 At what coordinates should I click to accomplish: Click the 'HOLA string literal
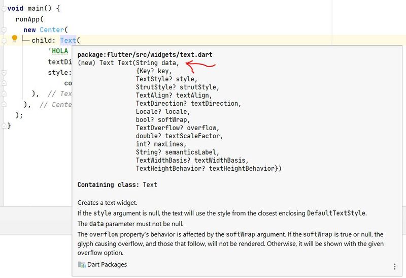(x=58, y=51)
